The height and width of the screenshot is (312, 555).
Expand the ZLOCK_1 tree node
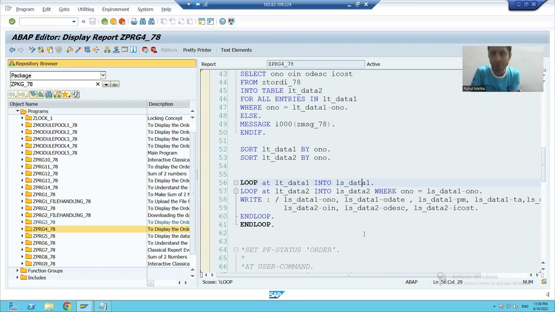click(x=22, y=118)
